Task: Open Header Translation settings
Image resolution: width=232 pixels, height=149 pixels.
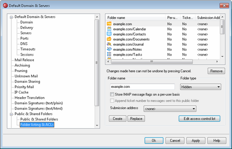Action: click(x=30, y=97)
